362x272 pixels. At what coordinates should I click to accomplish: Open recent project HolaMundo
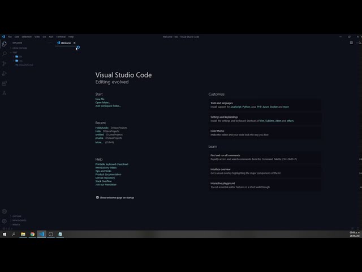click(102, 127)
